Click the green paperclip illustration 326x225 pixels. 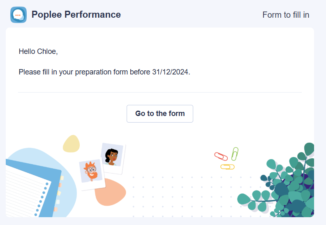click(x=235, y=154)
